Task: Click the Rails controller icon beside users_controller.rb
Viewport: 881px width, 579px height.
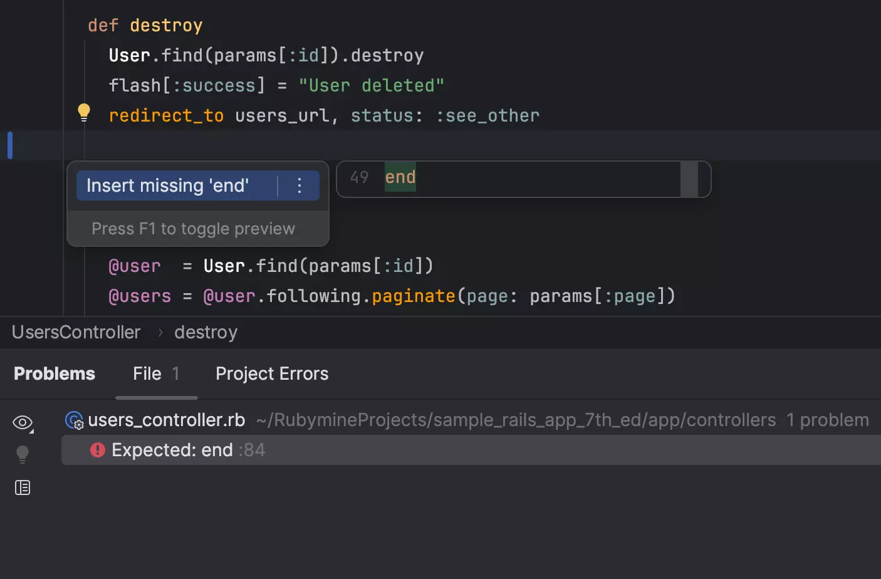Action: 74,420
